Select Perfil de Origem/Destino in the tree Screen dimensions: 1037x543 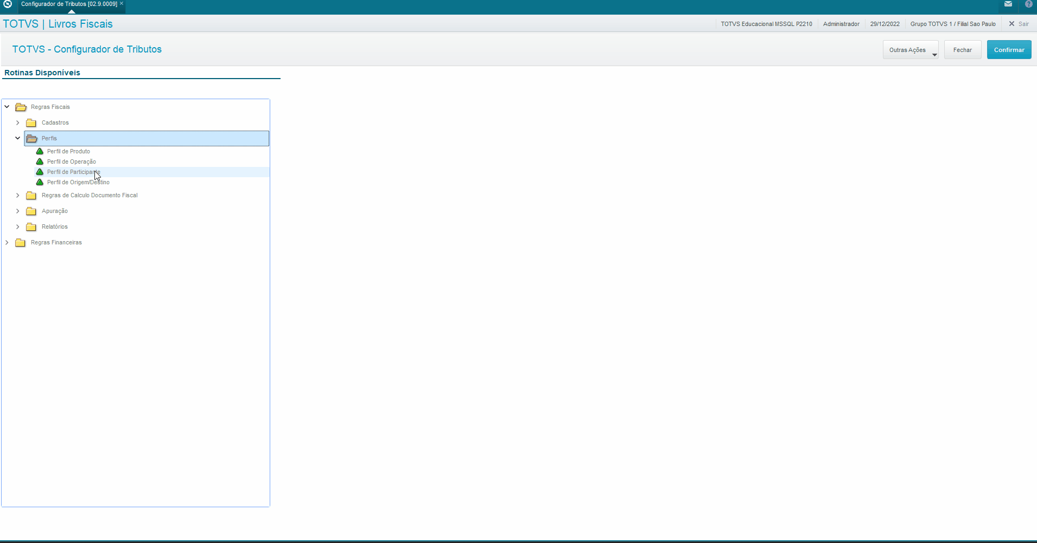click(x=78, y=182)
